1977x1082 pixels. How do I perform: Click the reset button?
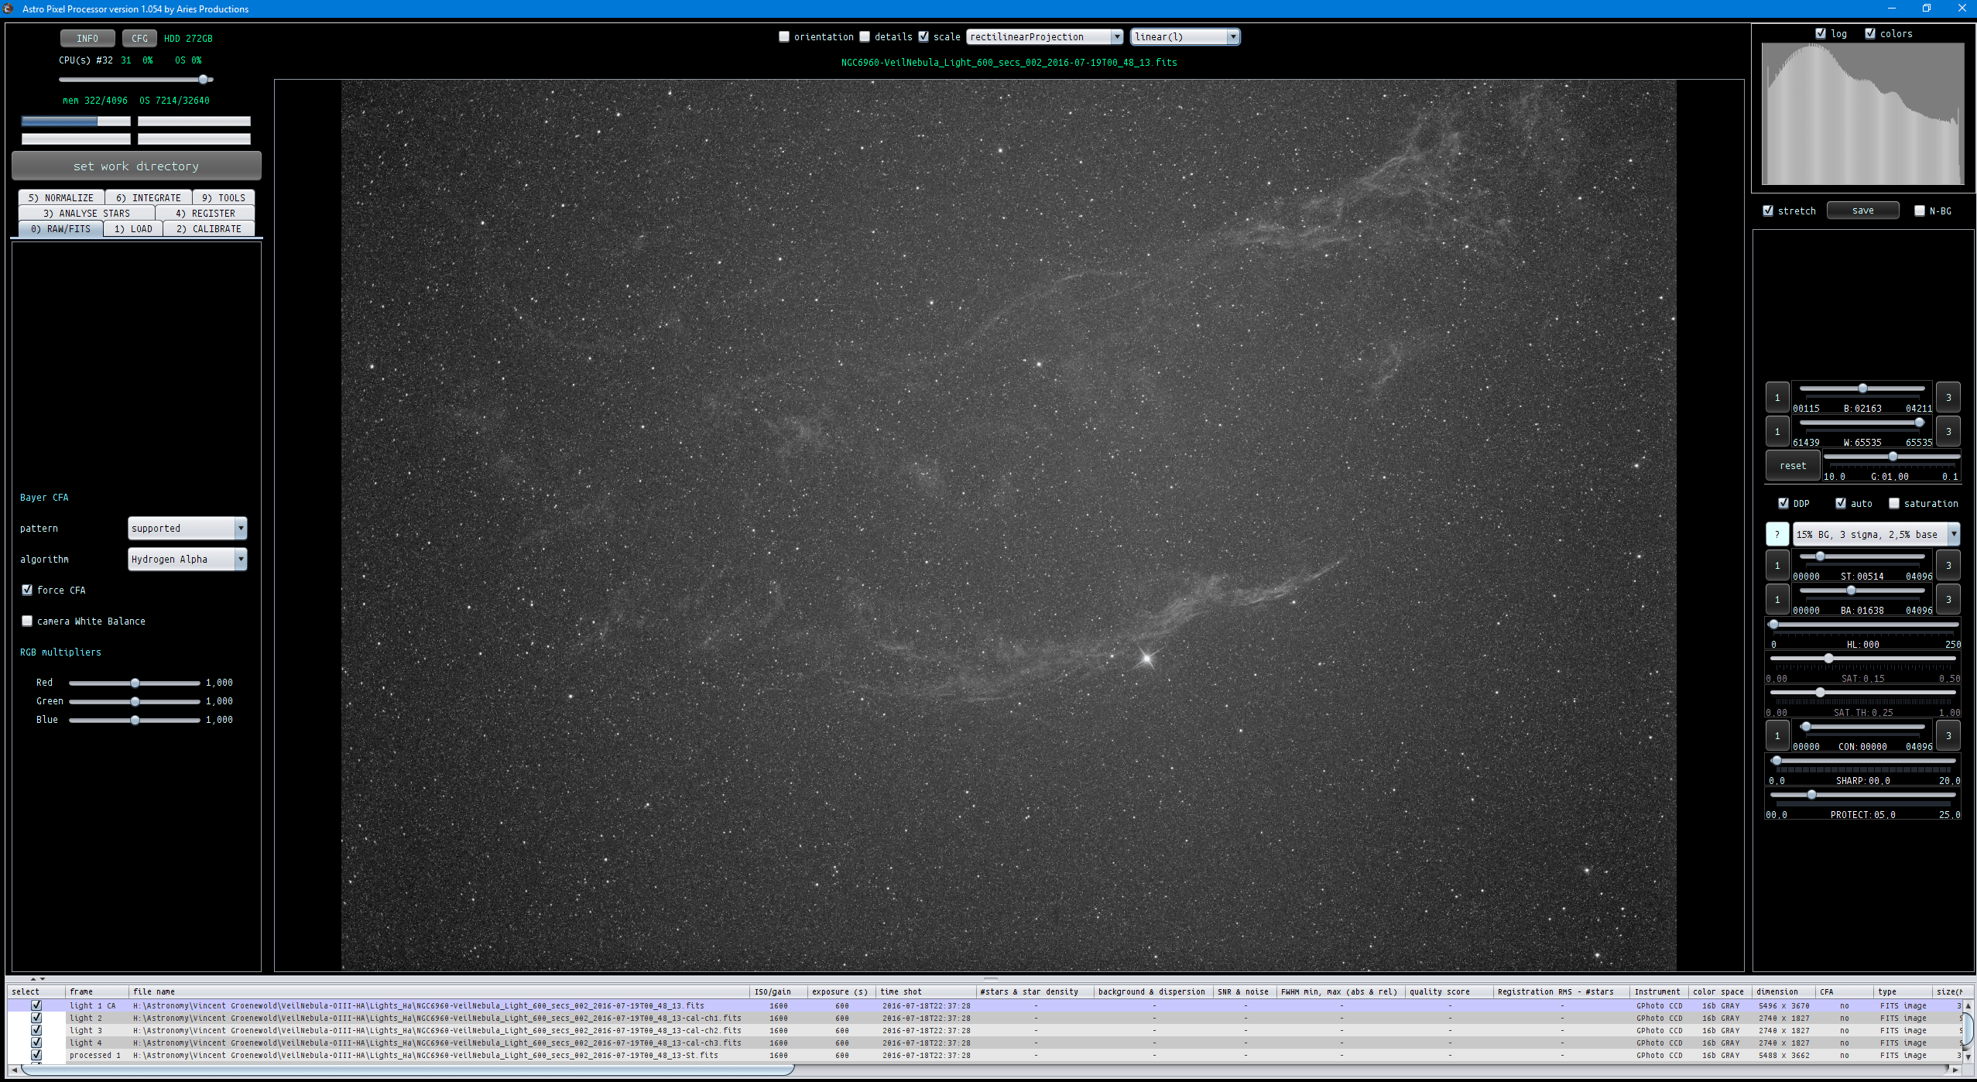pyautogui.click(x=1793, y=465)
